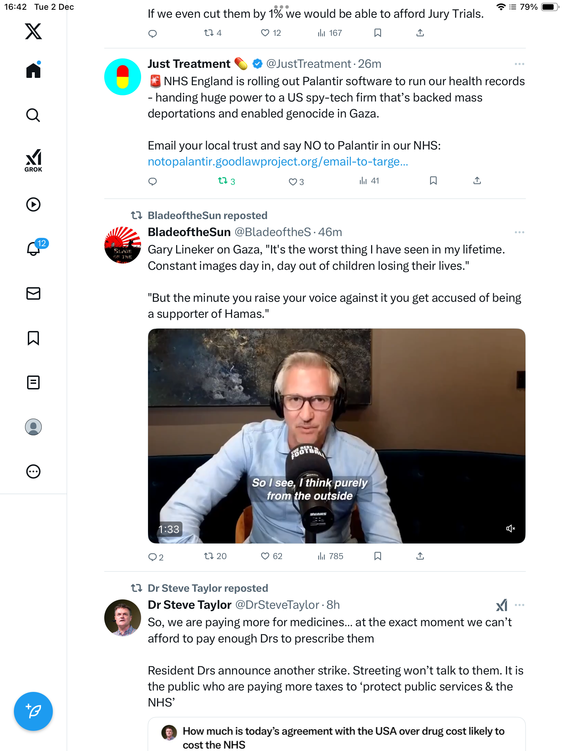Like the Just Treatment post
This screenshot has width=563, height=751.
[293, 181]
